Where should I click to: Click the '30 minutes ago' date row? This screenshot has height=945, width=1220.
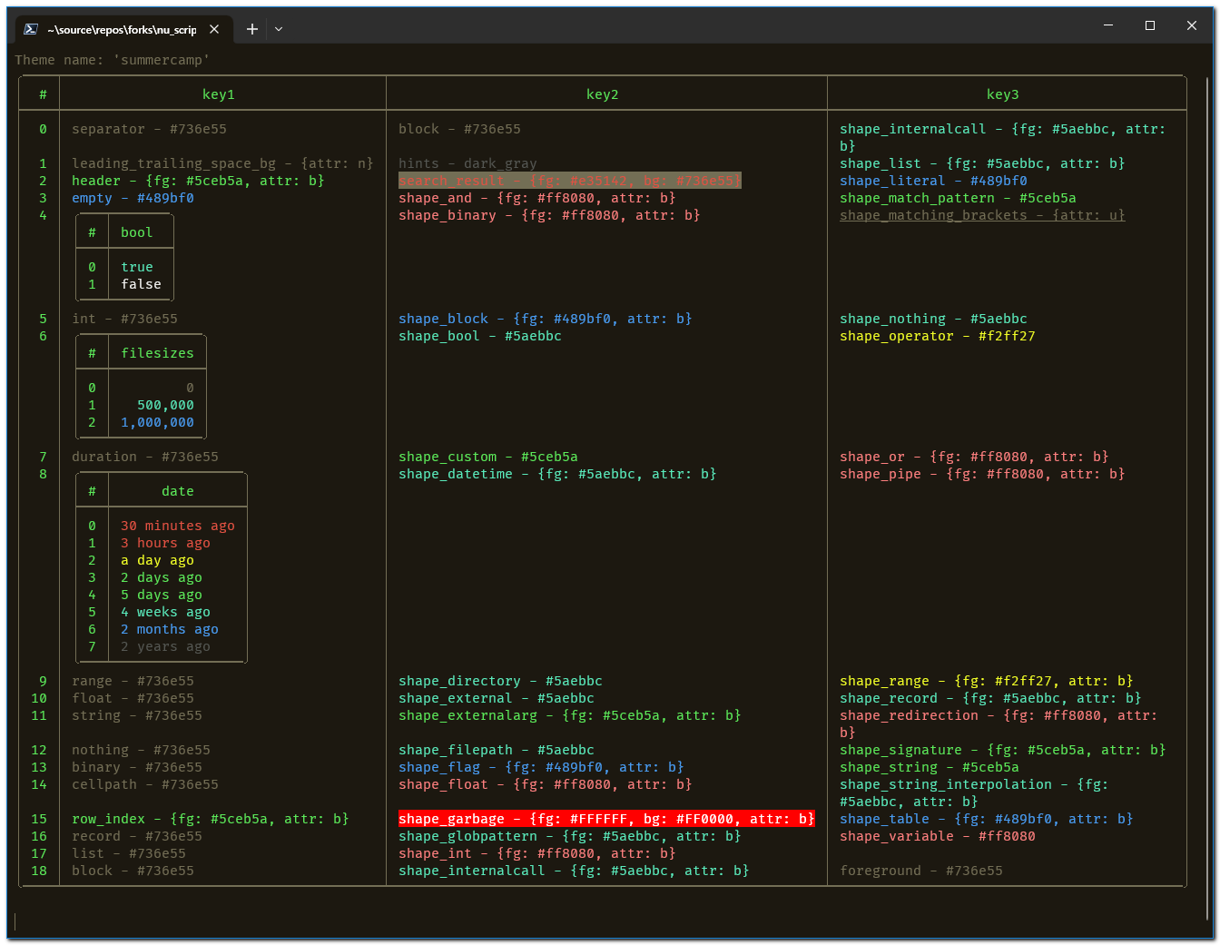pos(178,526)
